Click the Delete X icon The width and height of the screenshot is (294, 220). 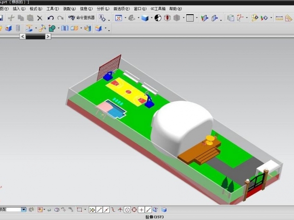click(x=39, y=18)
